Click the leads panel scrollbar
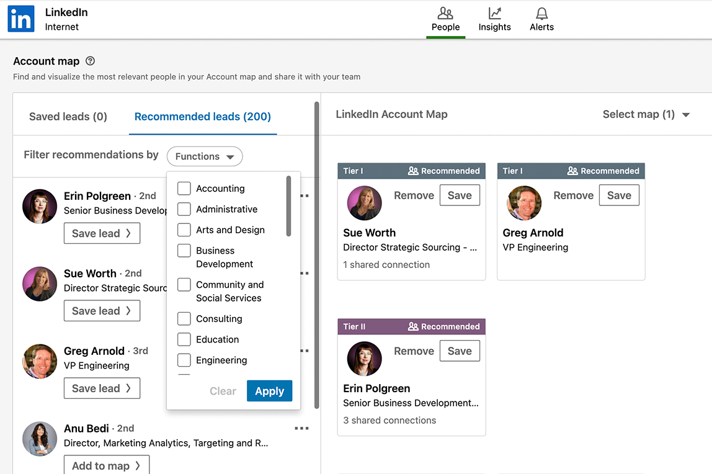The width and height of the screenshot is (712, 474). tap(316, 255)
